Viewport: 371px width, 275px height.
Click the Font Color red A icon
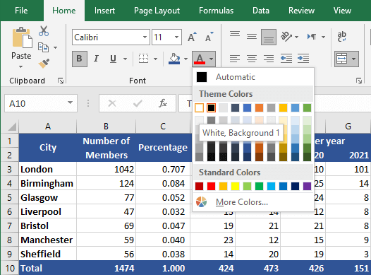click(x=200, y=59)
